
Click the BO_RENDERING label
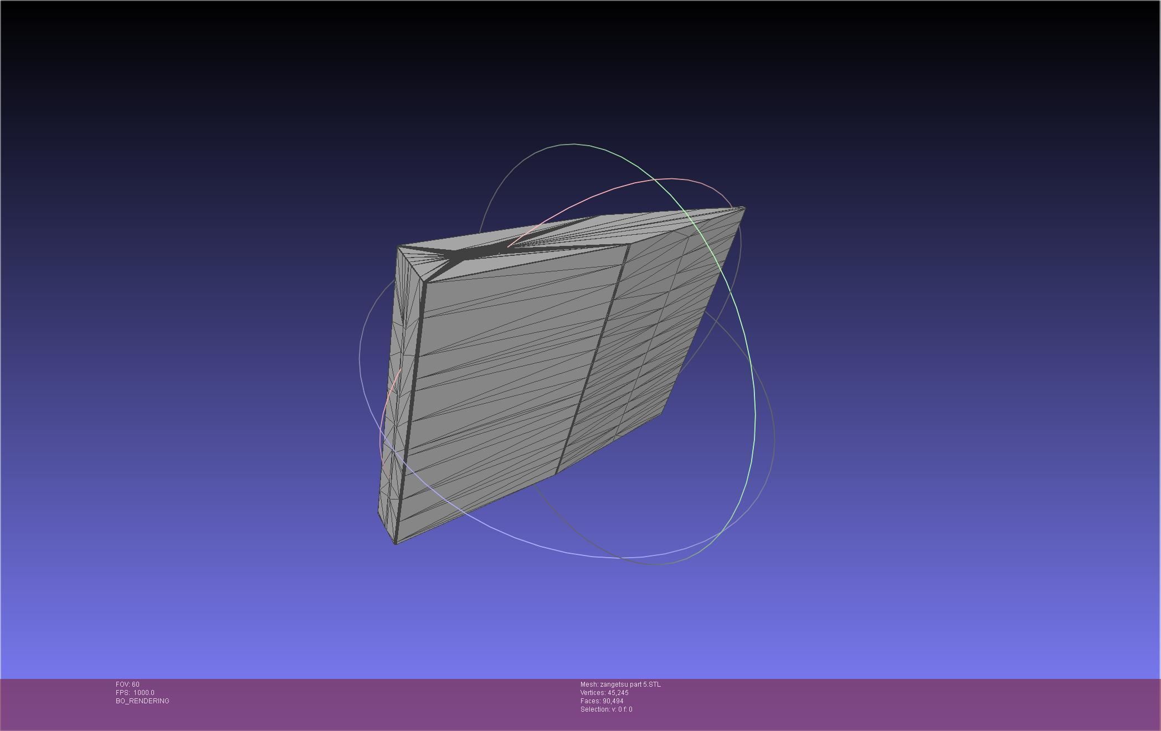tap(142, 701)
